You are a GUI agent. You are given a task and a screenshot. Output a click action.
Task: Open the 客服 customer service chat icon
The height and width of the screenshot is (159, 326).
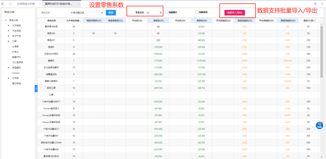(x=319, y=125)
